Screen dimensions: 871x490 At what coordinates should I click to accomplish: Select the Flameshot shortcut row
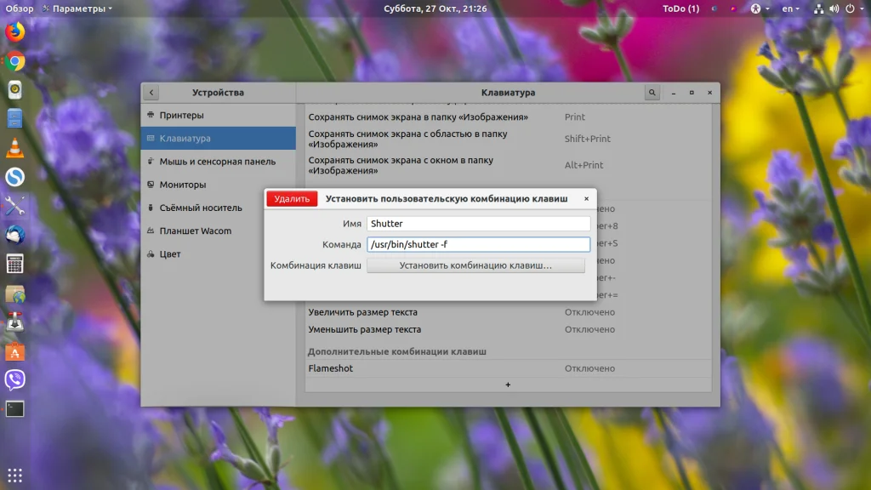tap(508, 368)
